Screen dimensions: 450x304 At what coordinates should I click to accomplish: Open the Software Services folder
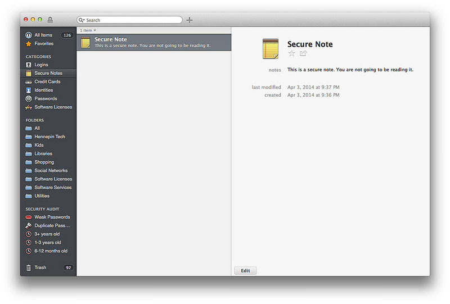coord(53,187)
